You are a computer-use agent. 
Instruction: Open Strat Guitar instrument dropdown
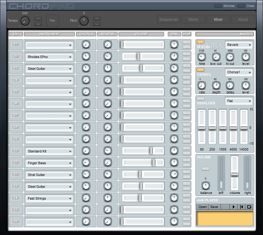point(50,175)
